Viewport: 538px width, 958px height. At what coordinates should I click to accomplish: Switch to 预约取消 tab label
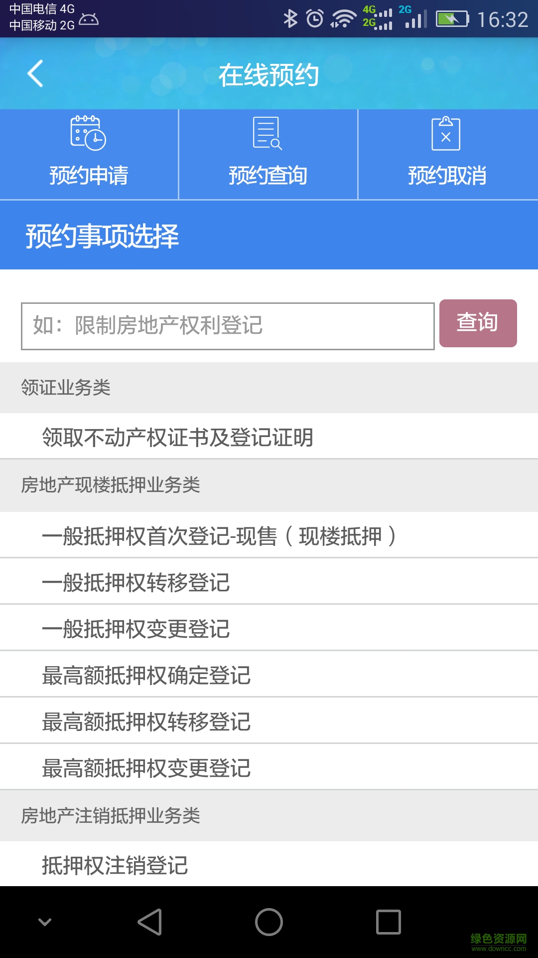coord(447,176)
